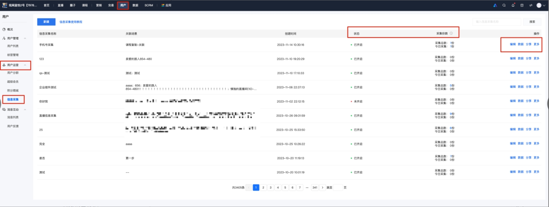
Task: Click the blue 新建 button
Action: coord(46,22)
